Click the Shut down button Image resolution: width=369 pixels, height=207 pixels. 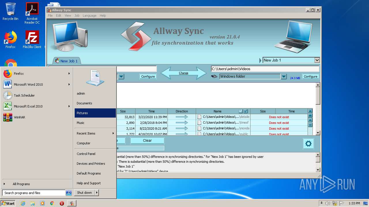84,193
